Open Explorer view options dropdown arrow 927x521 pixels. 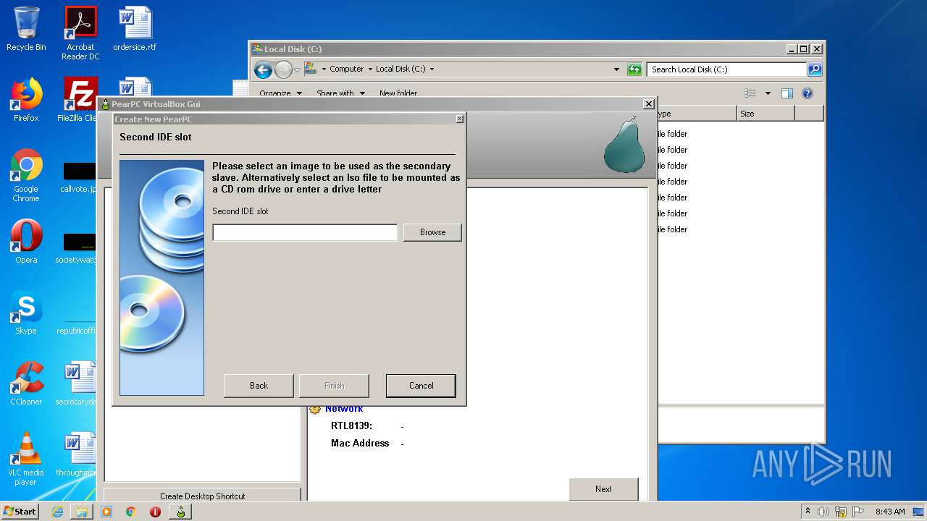768,93
